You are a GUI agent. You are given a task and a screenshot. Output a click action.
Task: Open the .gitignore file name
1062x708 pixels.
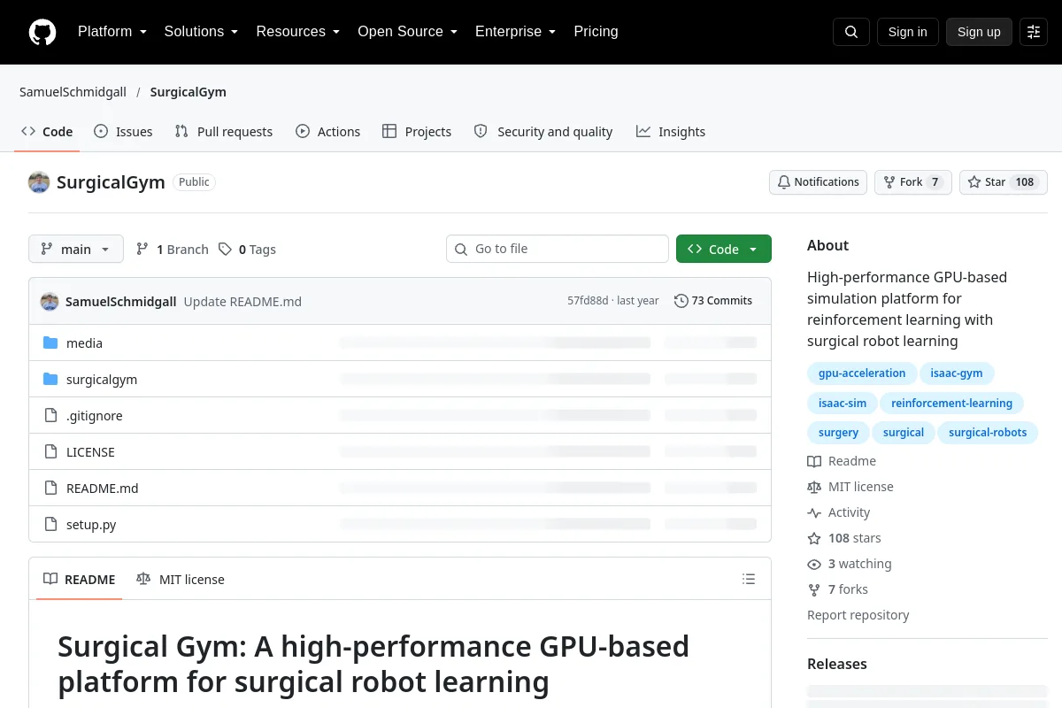tap(95, 416)
